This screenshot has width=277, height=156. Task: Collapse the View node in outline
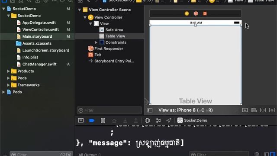pyautogui.click(x=90, y=23)
